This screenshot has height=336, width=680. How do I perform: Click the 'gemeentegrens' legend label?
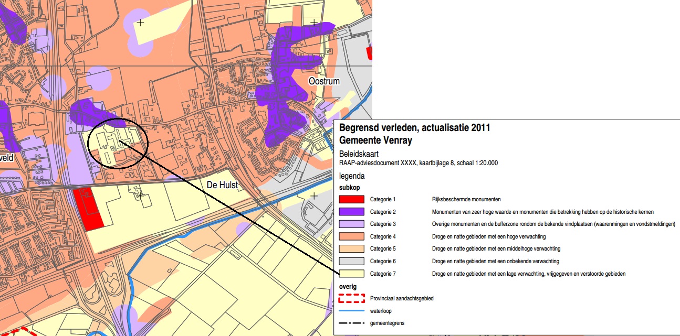[x=387, y=323]
